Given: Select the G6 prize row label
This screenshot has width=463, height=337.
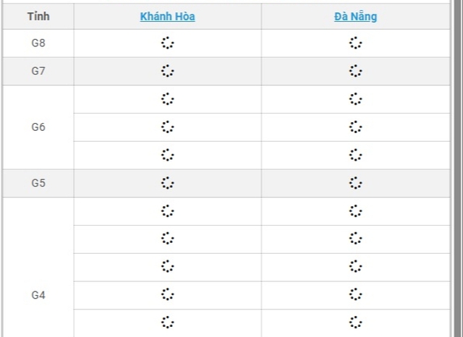Looking at the screenshot, I should click(x=38, y=127).
